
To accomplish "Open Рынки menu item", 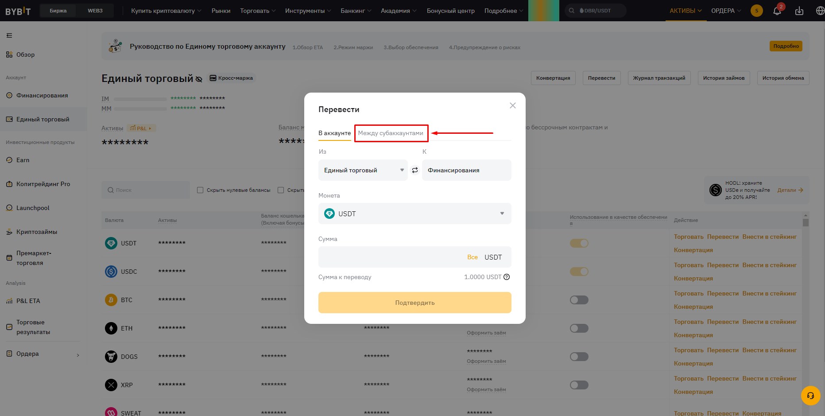I will pyautogui.click(x=221, y=11).
